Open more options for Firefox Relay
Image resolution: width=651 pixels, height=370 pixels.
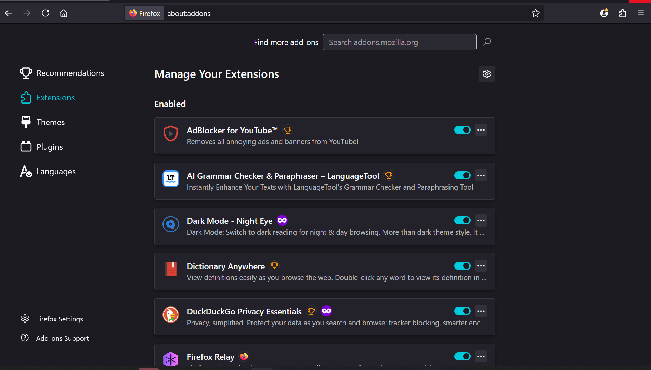tap(481, 356)
